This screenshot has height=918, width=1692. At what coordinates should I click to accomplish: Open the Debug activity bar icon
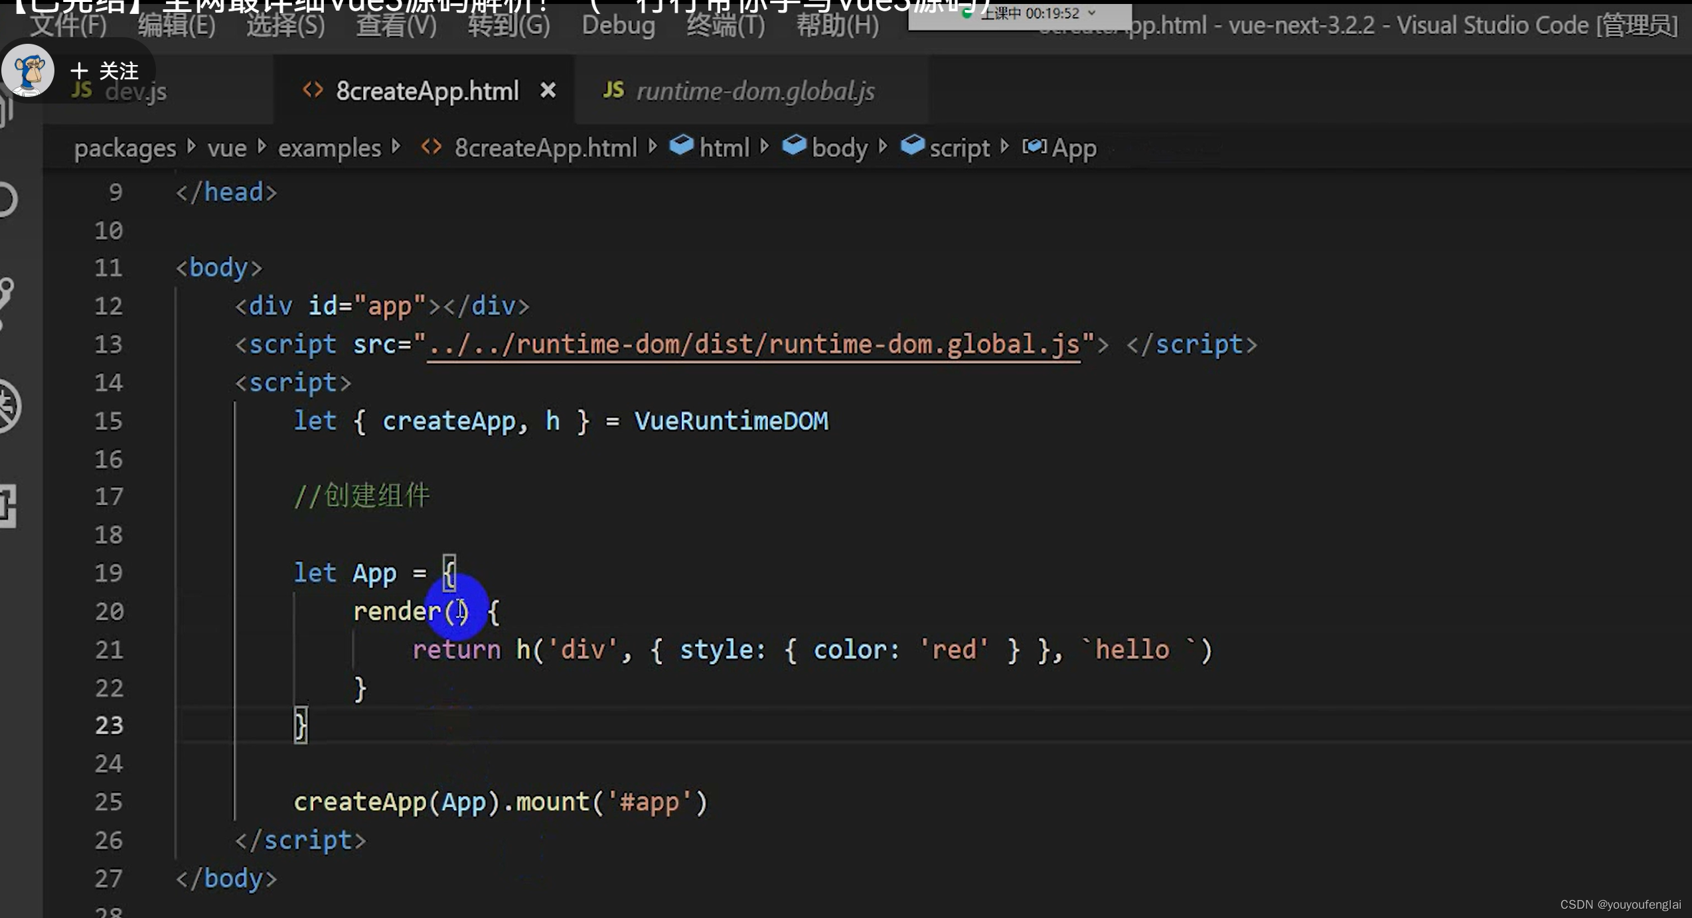[8, 406]
